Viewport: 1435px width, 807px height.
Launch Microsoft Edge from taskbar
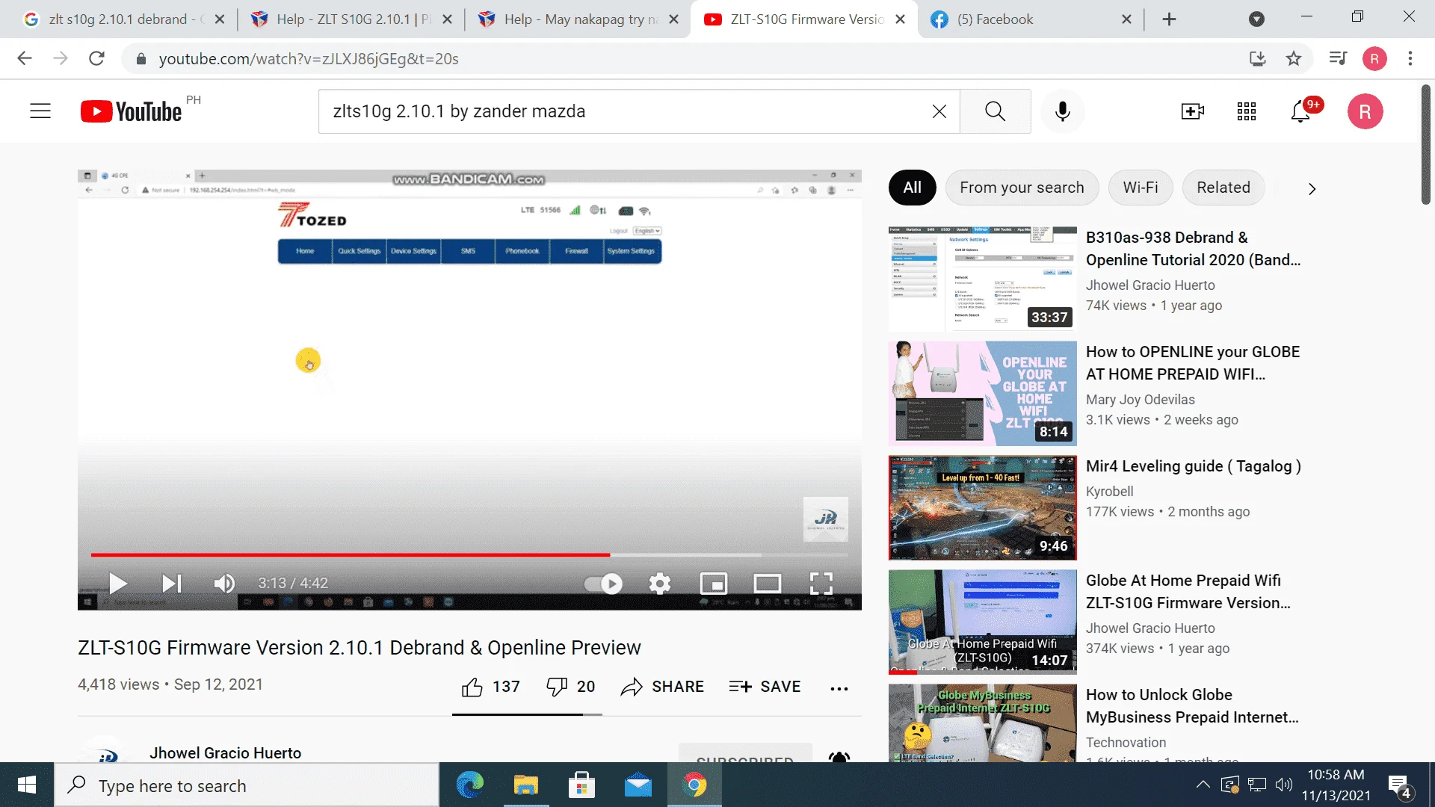pyautogui.click(x=470, y=785)
